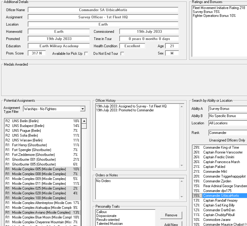The image size is (247, 226).
Task: Click the Potential Assignments scroll up arrow
Action: (84, 121)
